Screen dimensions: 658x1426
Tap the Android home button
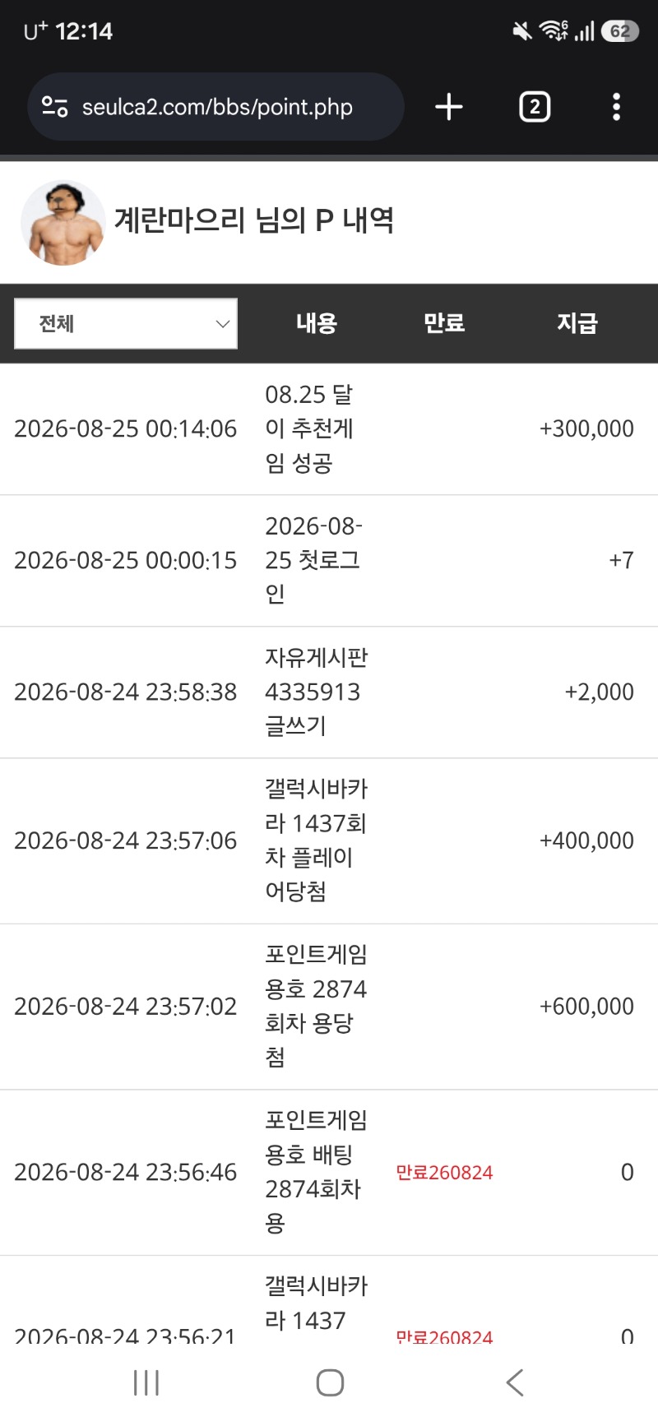330,1382
